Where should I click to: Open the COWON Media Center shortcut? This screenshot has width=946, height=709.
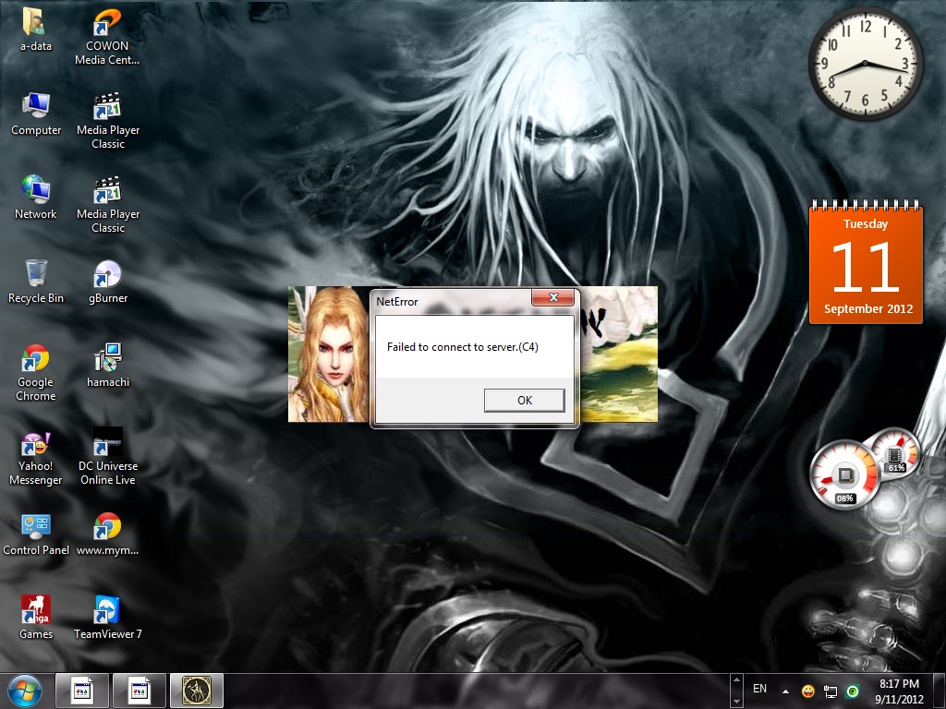[108, 24]
